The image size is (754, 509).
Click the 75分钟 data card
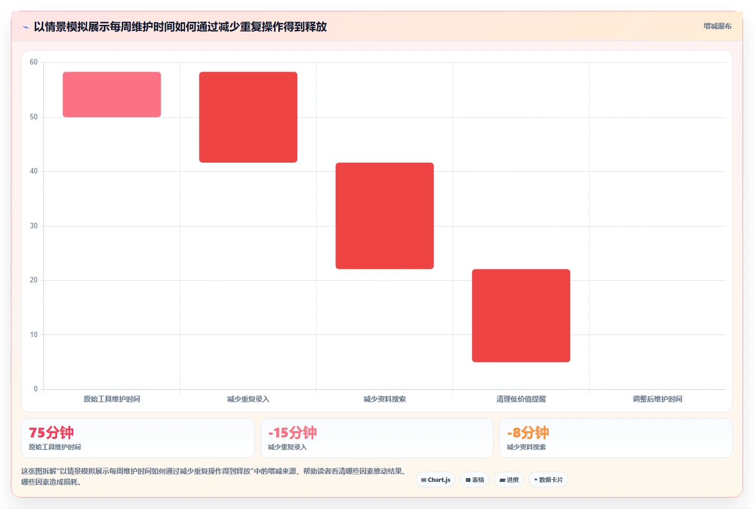click(x=138, y=438)
